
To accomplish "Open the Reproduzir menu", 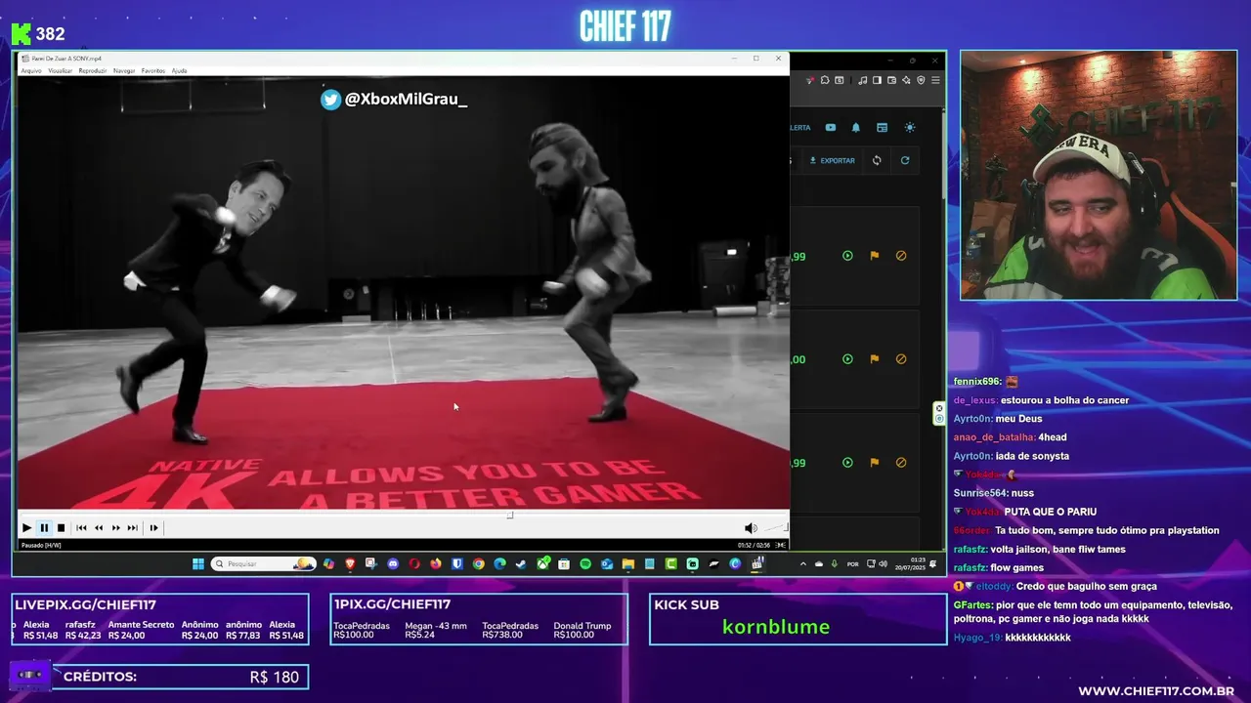I will click(x=92, y=71).
